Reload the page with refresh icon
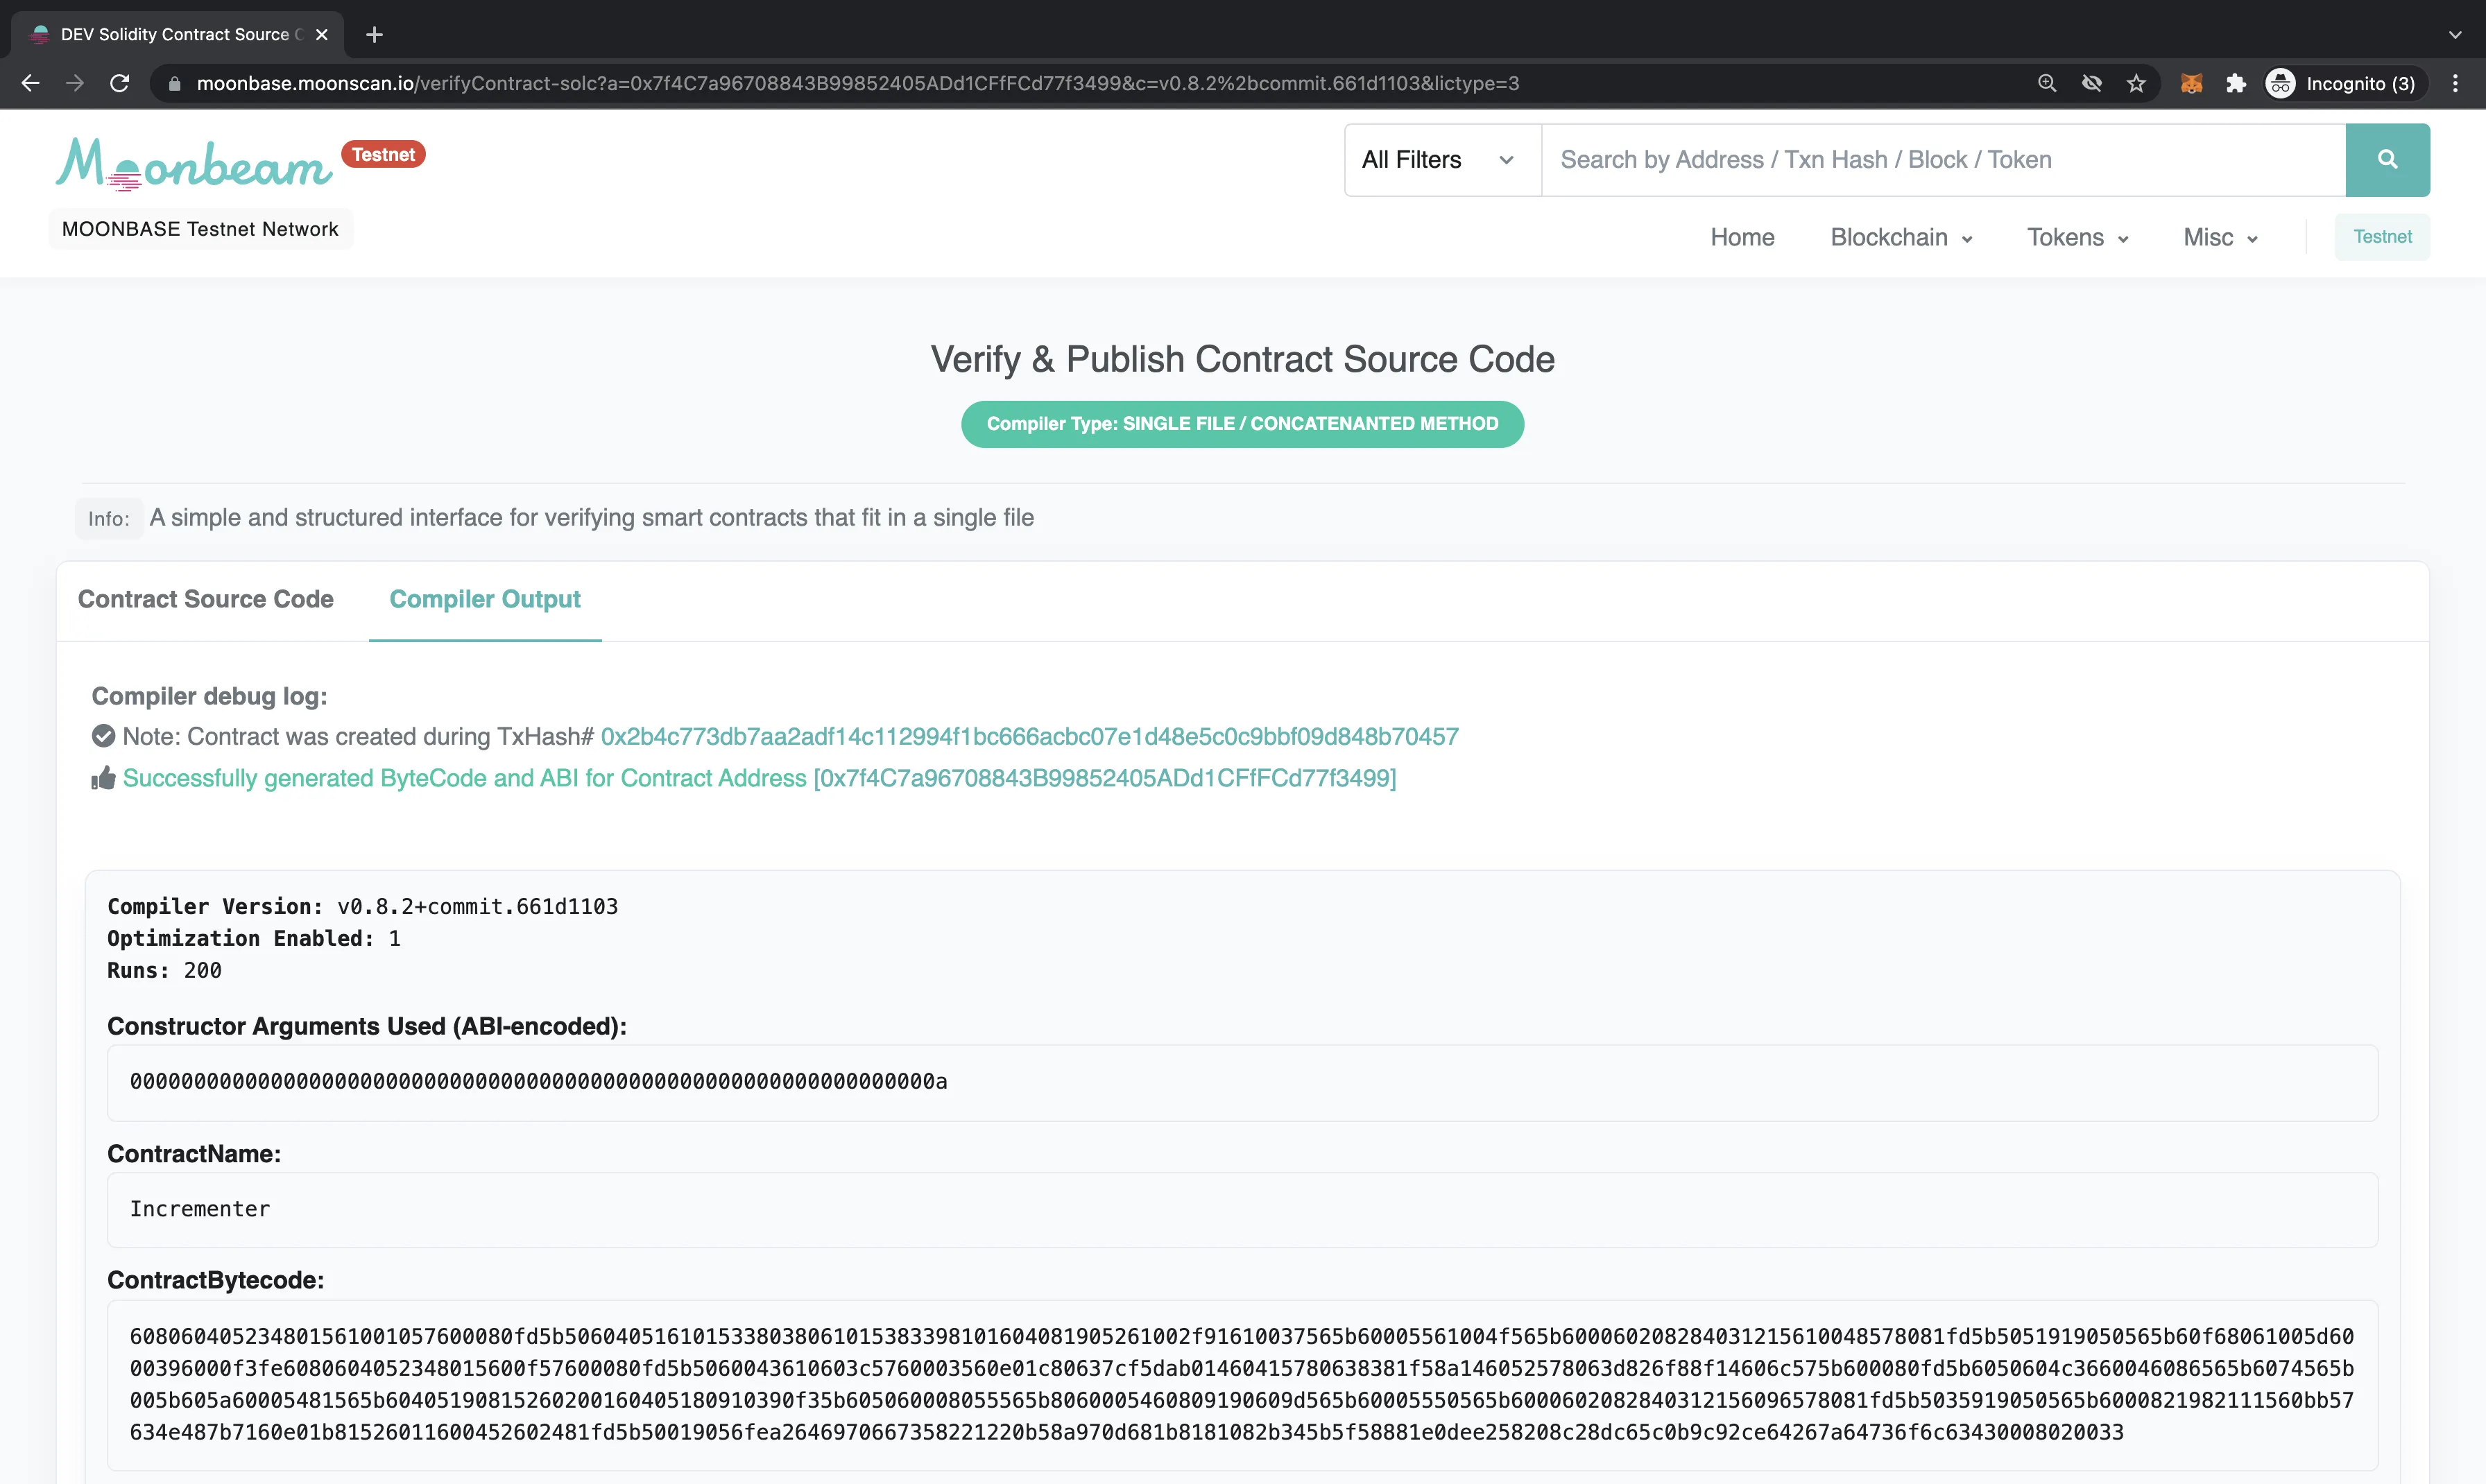 120,83
